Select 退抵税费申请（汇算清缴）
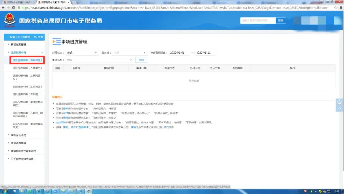This screenshot has height=194, width=344. point(27,86)
